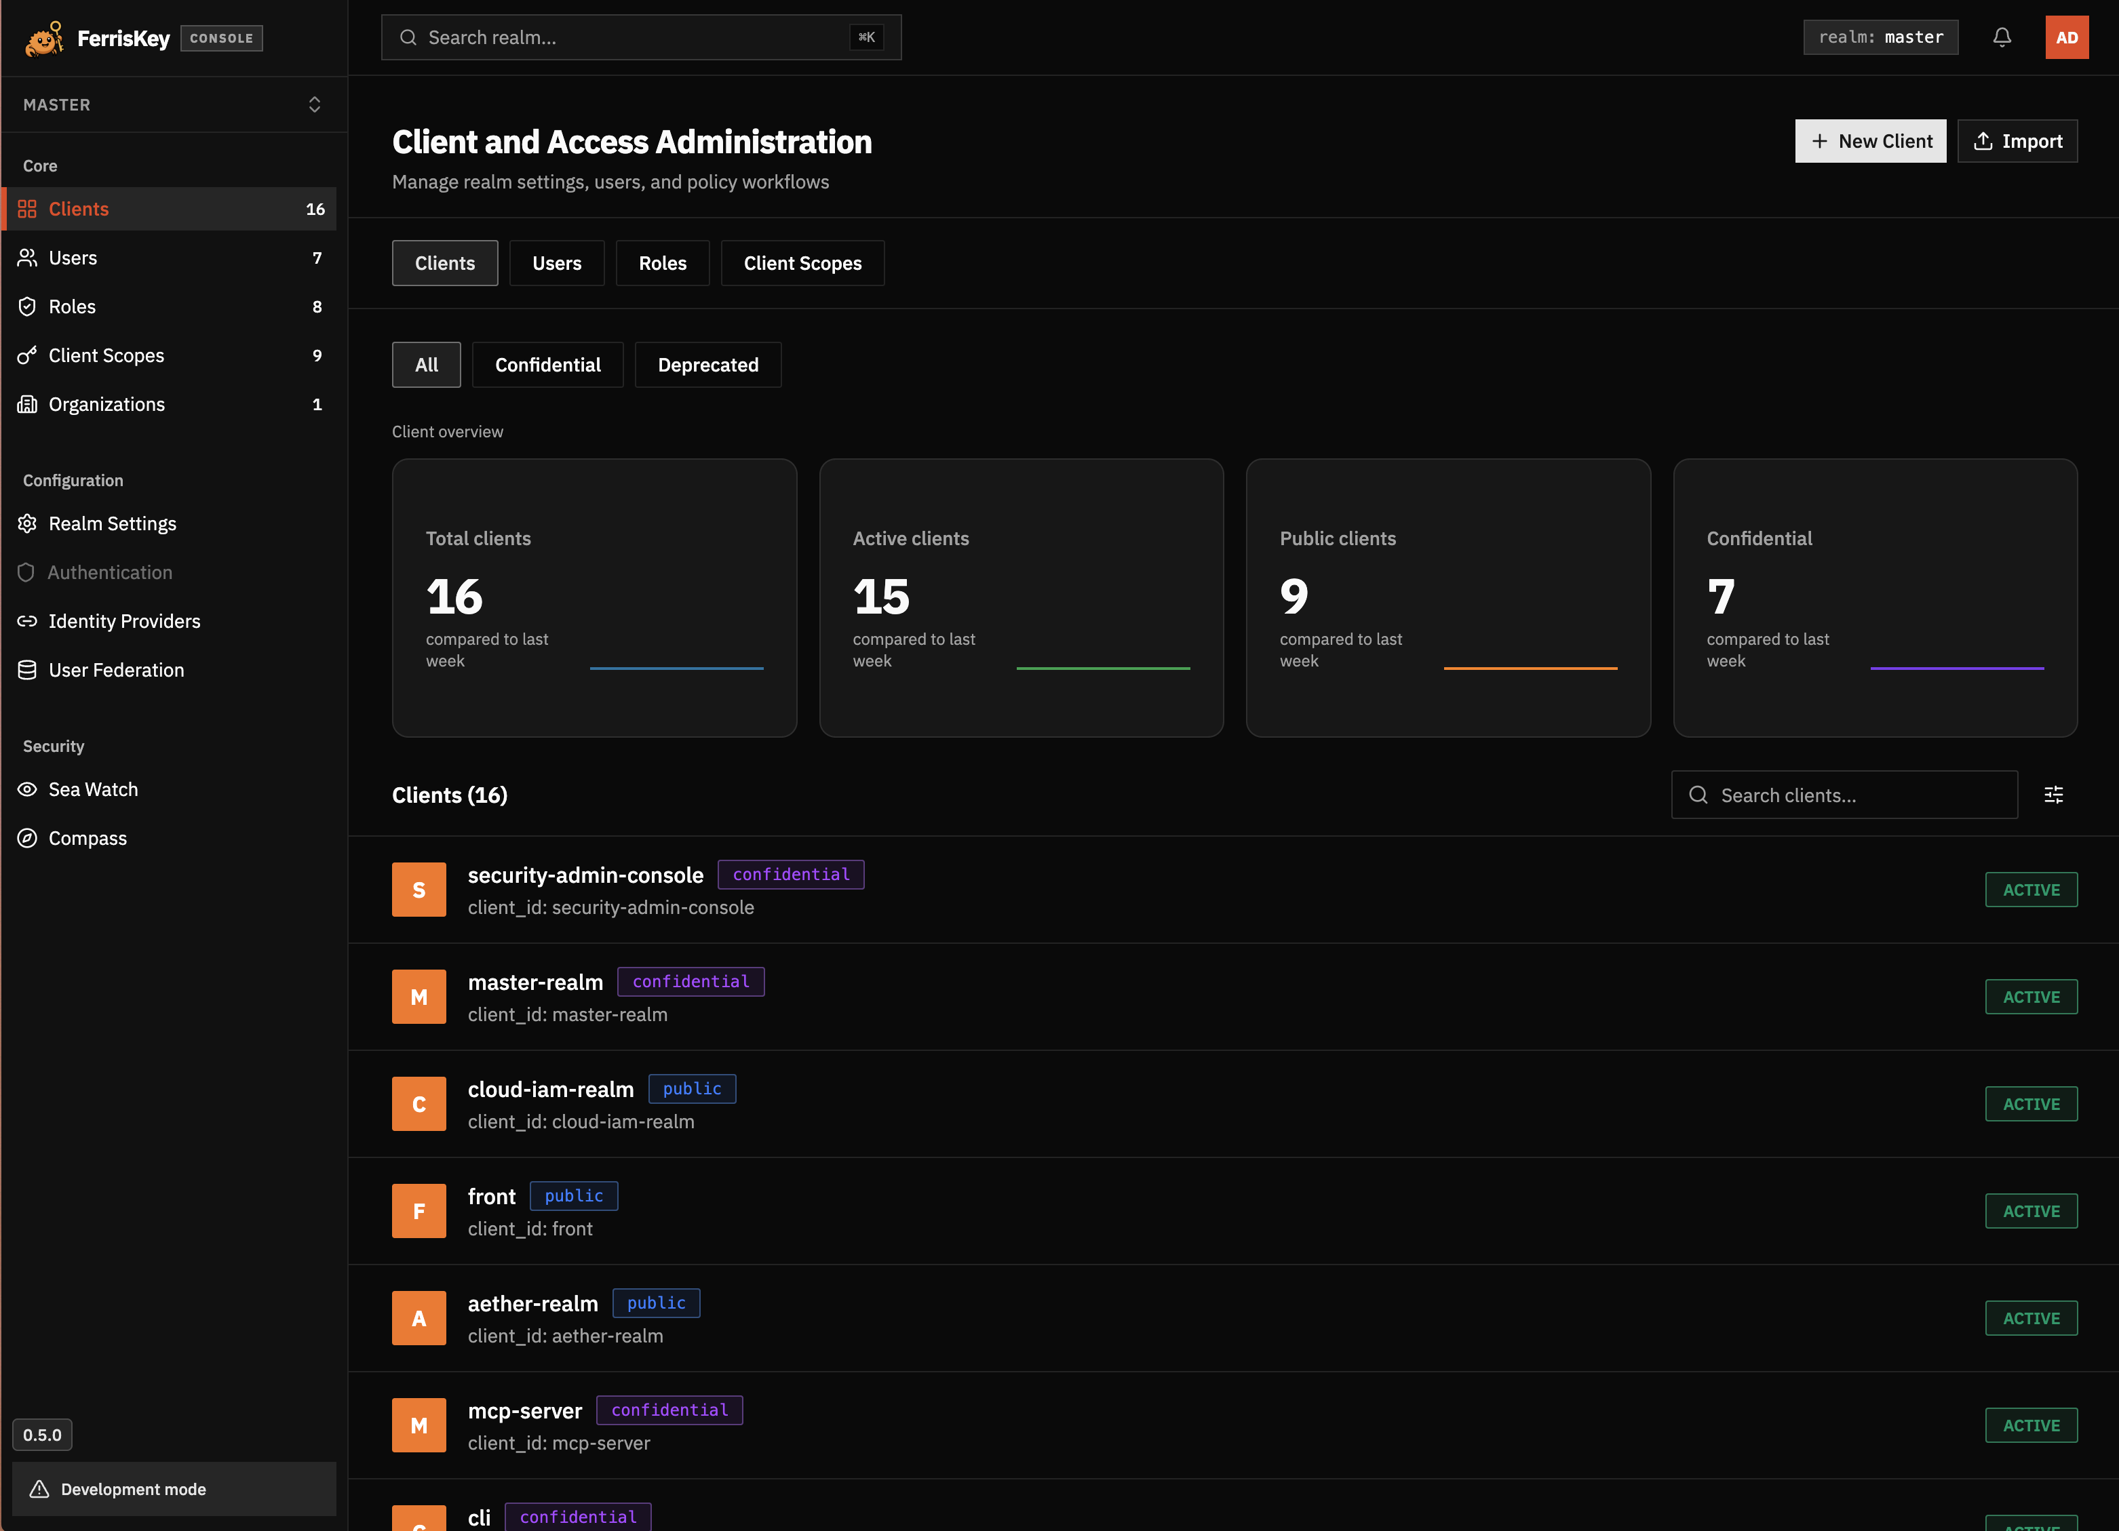The height and width of the screenshot is (1531, 2119).
Task: Click the Authentication shield icon
Action: [x=26, y=573]
